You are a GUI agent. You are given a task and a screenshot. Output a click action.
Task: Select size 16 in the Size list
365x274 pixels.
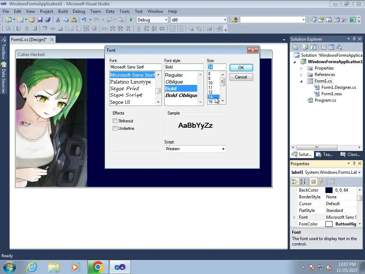[x=210, y=102]
